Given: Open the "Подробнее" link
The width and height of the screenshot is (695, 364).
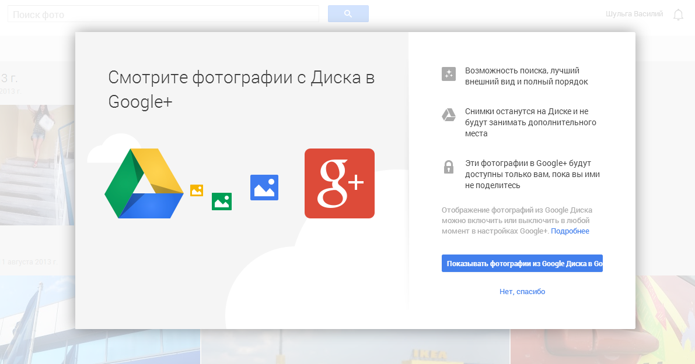Looking at the screenshot, I should click(x=570, y=231).
